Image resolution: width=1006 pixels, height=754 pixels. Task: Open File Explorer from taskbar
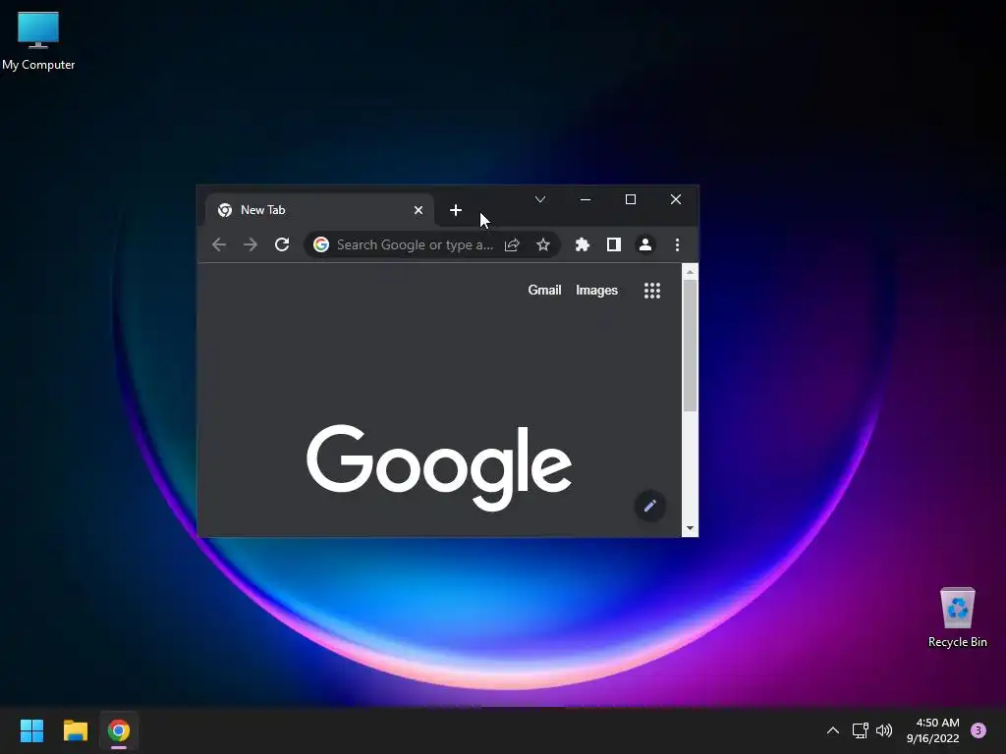[x=75, y=730]
